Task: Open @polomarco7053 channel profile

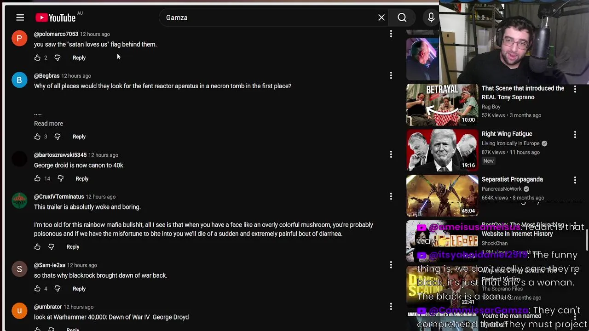Action: [56, 34]
